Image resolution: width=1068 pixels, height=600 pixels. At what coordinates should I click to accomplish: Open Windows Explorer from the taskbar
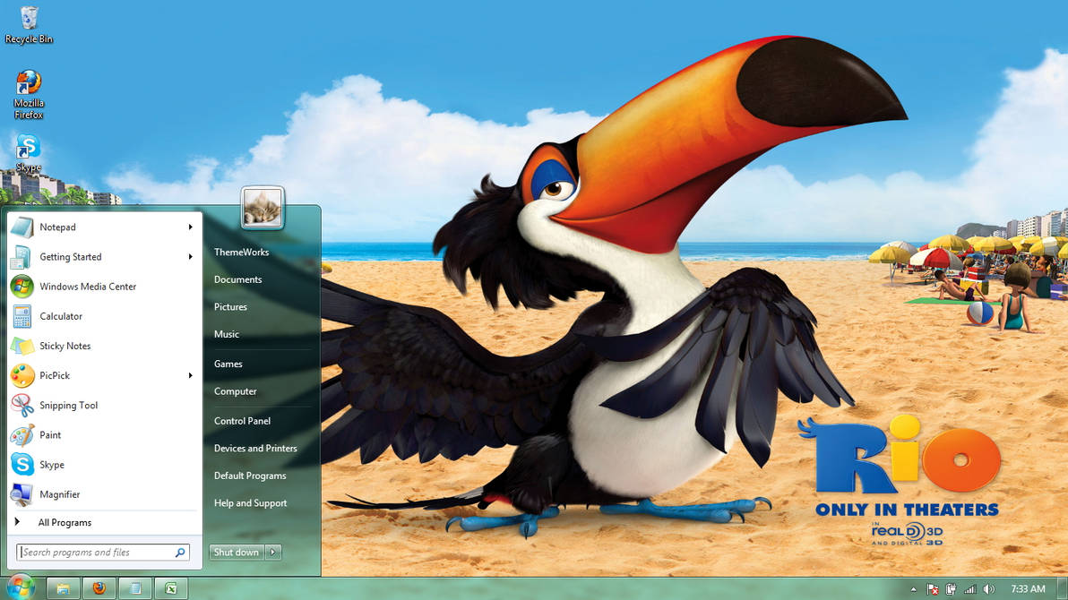(63, 588)
